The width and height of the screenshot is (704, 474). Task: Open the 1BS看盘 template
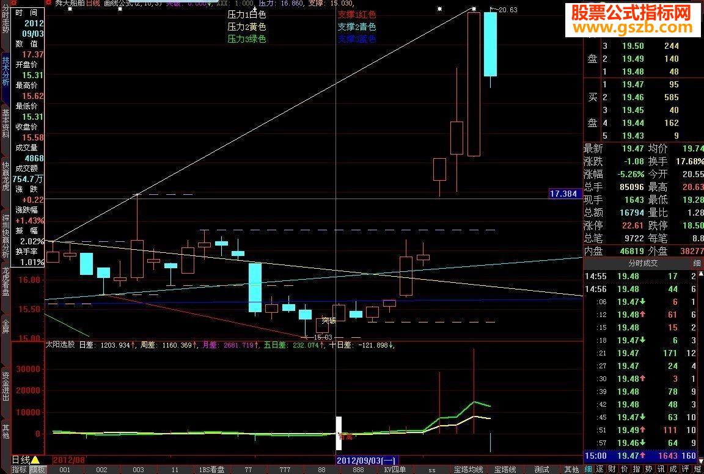212,470
